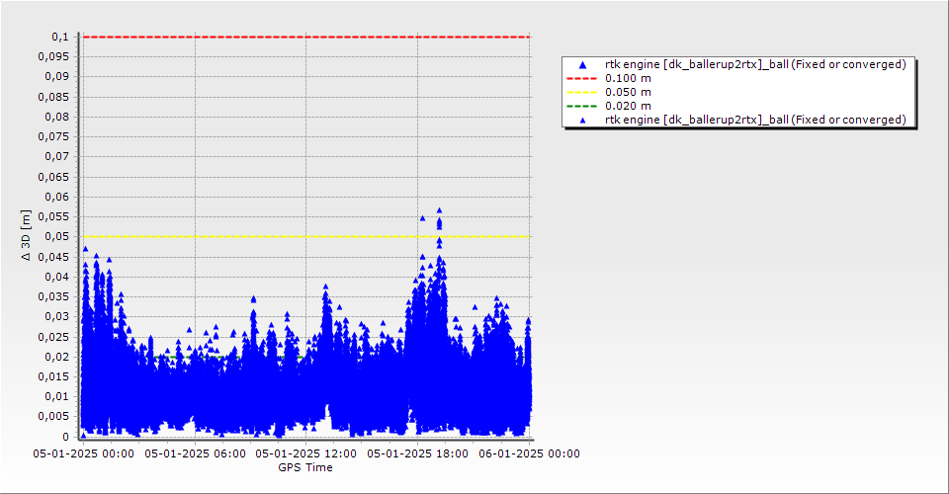Click the "0,075" y-axis tick label
Viewport: 949px width, 494px height.
(x=53, y=136)
